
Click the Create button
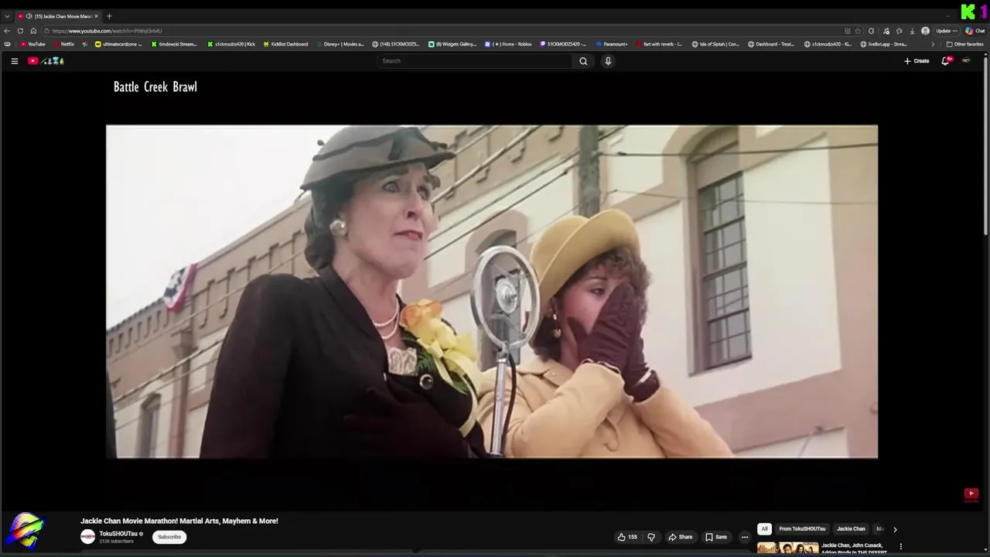pos(917,61)
